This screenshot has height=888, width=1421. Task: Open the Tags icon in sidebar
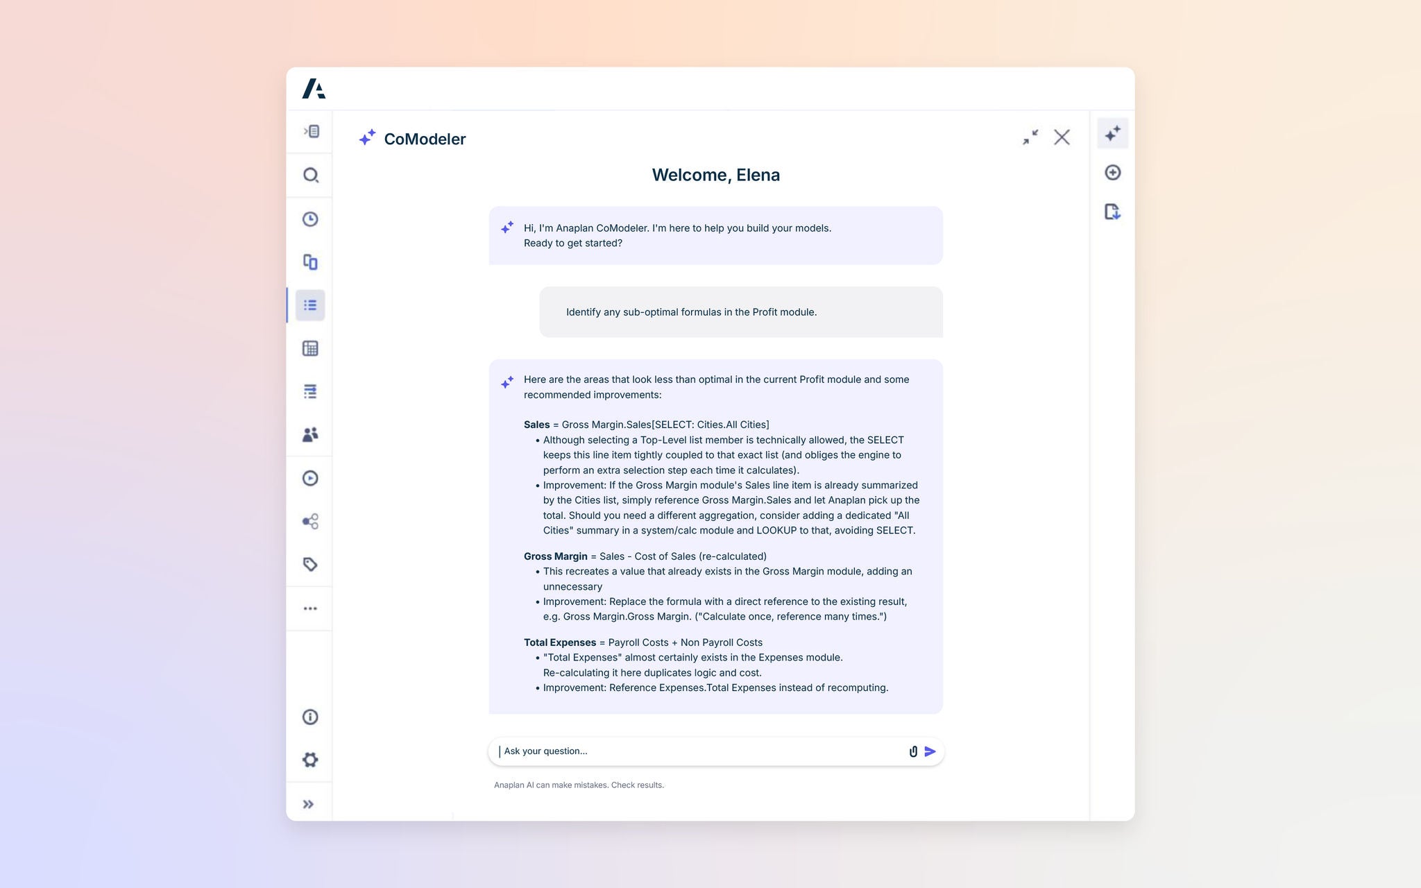310,565
